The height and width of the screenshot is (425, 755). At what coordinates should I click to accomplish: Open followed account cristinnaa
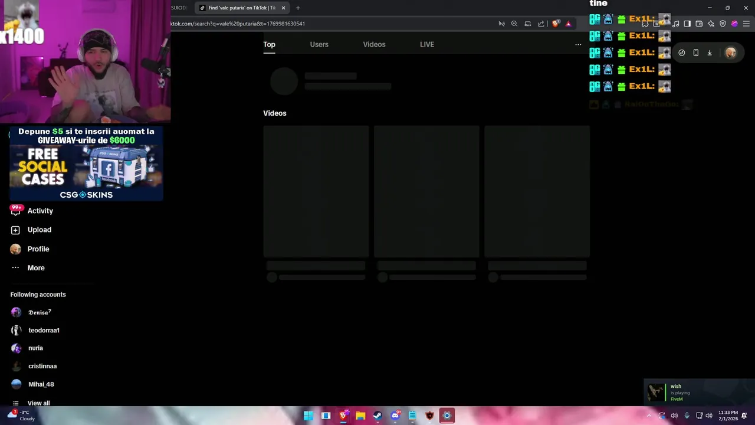point(34,366)
